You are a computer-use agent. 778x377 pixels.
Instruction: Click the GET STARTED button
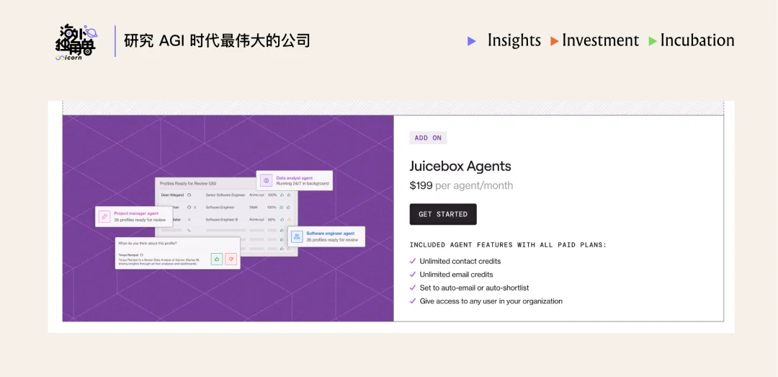point(443,214)
